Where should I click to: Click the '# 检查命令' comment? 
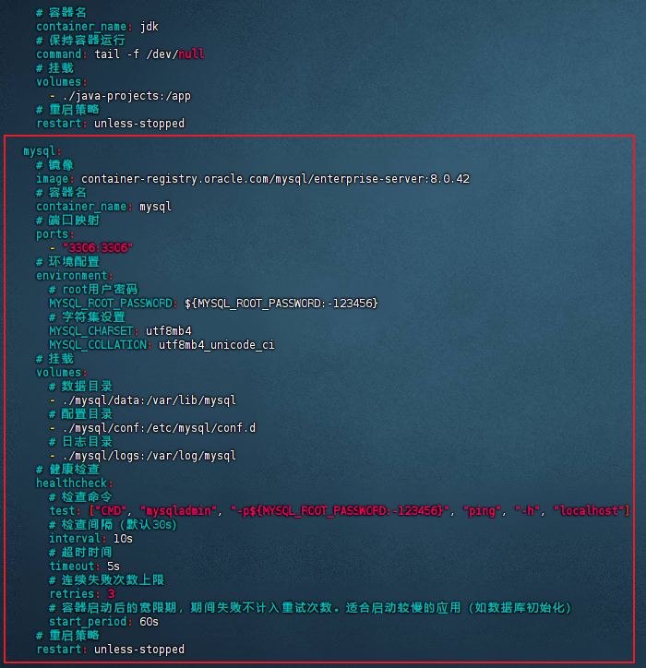click(80, 497)
